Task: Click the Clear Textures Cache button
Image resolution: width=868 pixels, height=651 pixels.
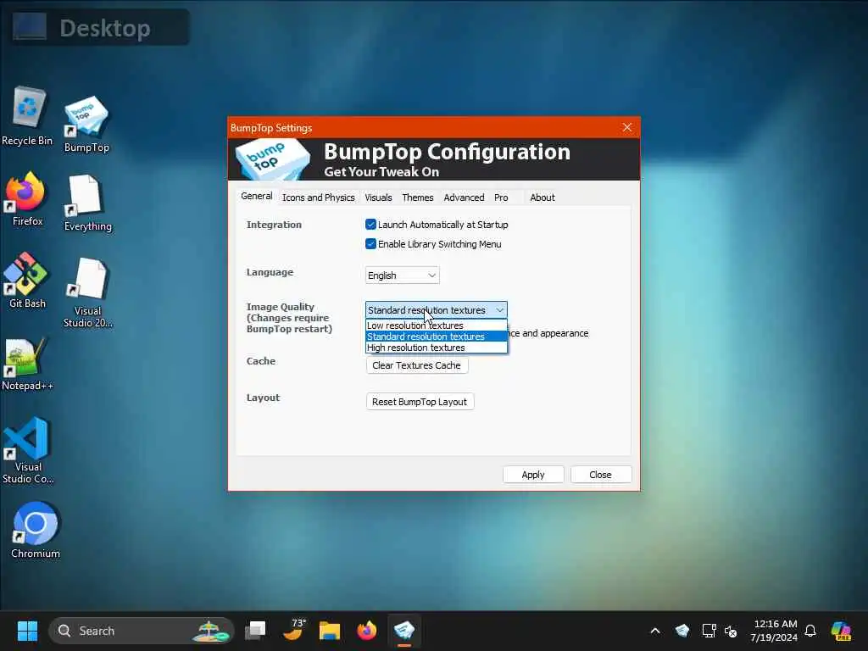Action: 417,365
